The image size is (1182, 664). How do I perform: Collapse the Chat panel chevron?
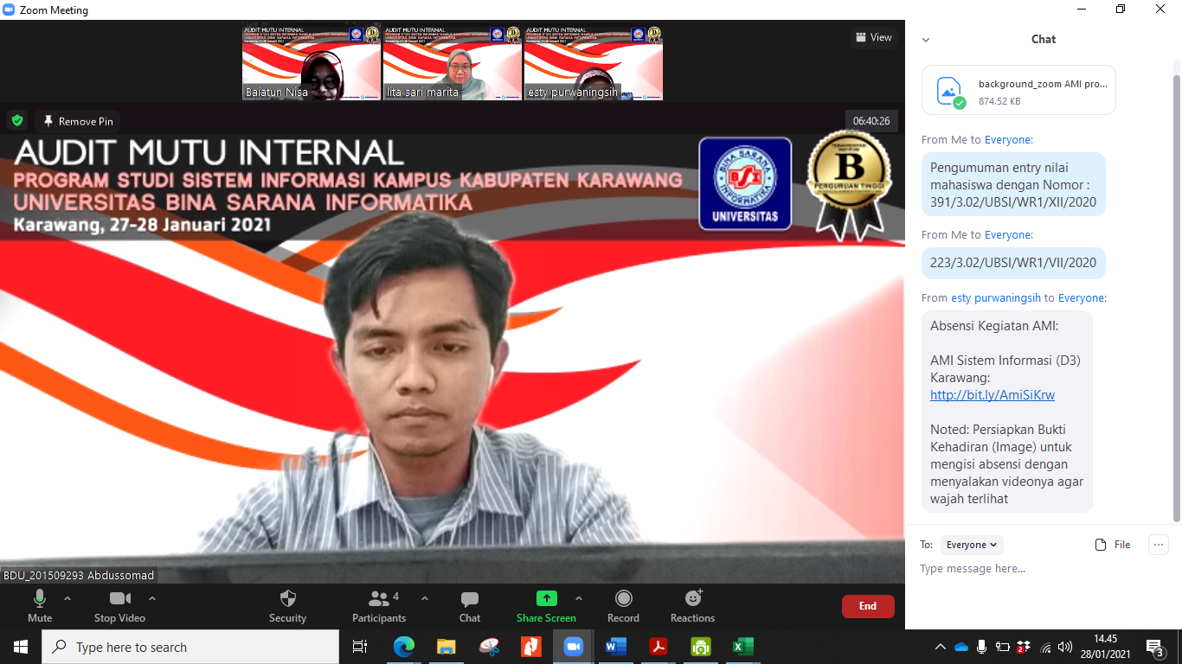[926, 40]
